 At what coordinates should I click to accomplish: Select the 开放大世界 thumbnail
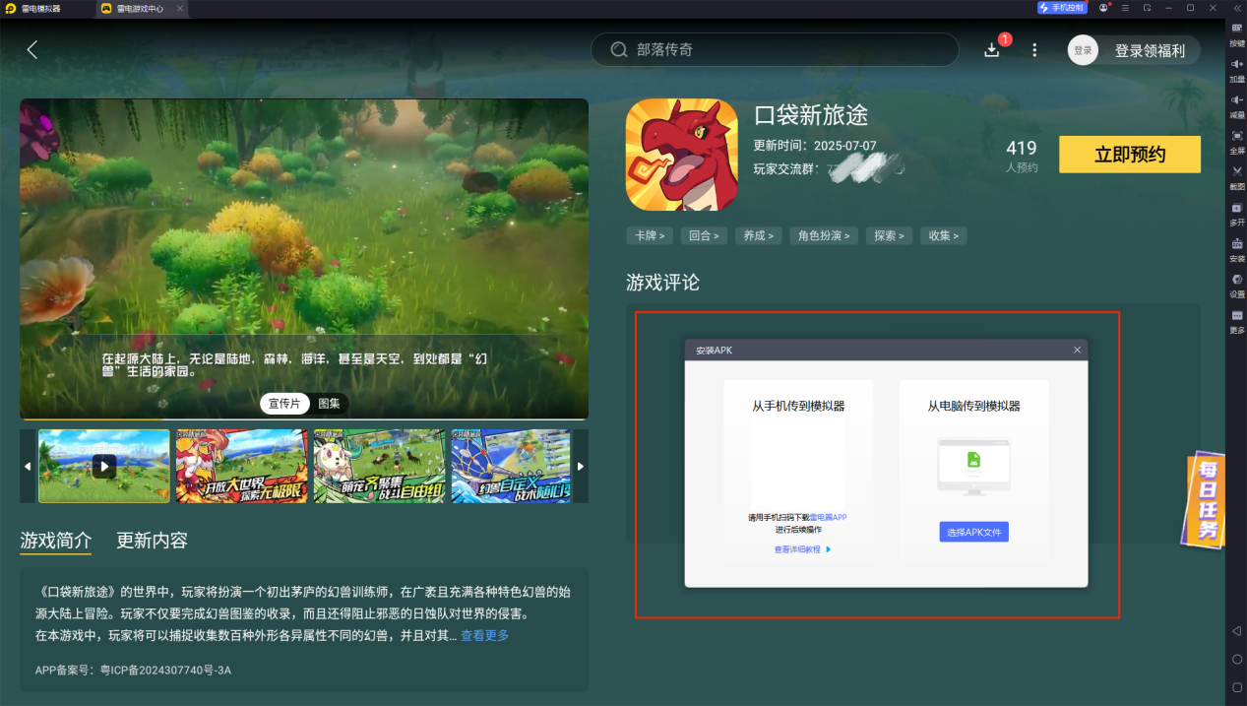pyautogui.click(x=241, y=466)
